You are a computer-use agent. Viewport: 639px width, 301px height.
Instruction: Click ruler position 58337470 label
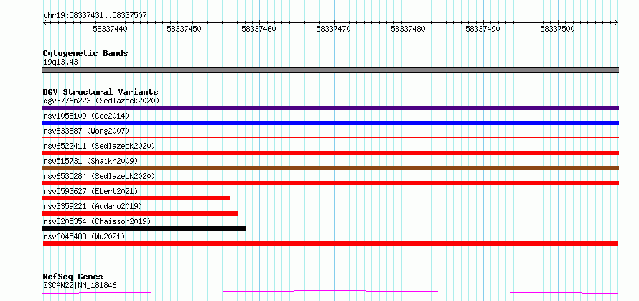pos(333,29)
